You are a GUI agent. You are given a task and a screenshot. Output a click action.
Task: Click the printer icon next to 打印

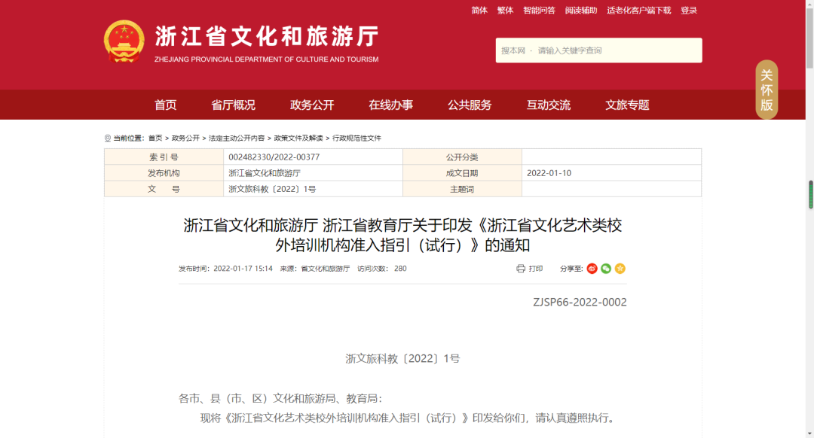(x=521, y=269)
